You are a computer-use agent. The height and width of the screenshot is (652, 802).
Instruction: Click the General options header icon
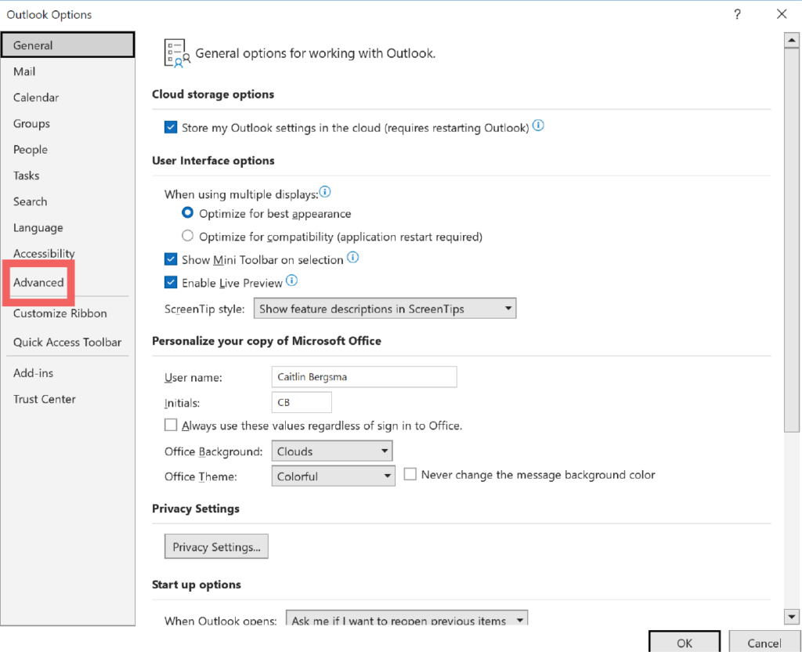point(174,52)
